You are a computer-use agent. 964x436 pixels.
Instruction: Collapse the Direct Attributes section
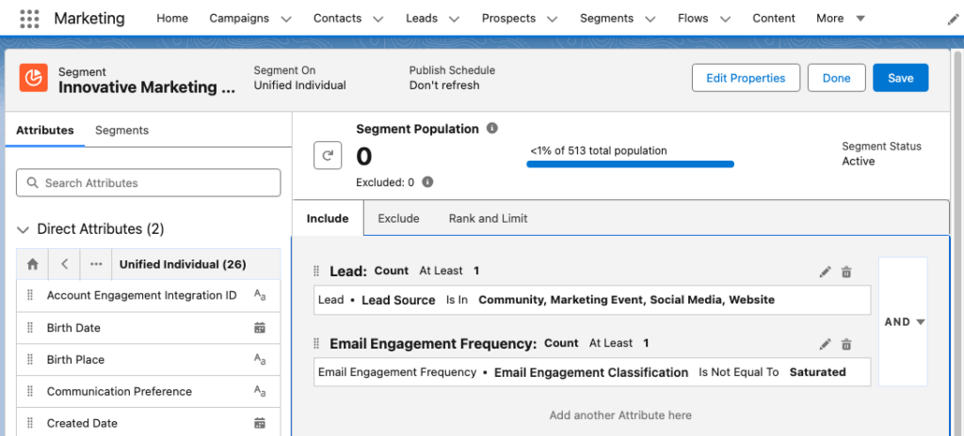[24, 229]
